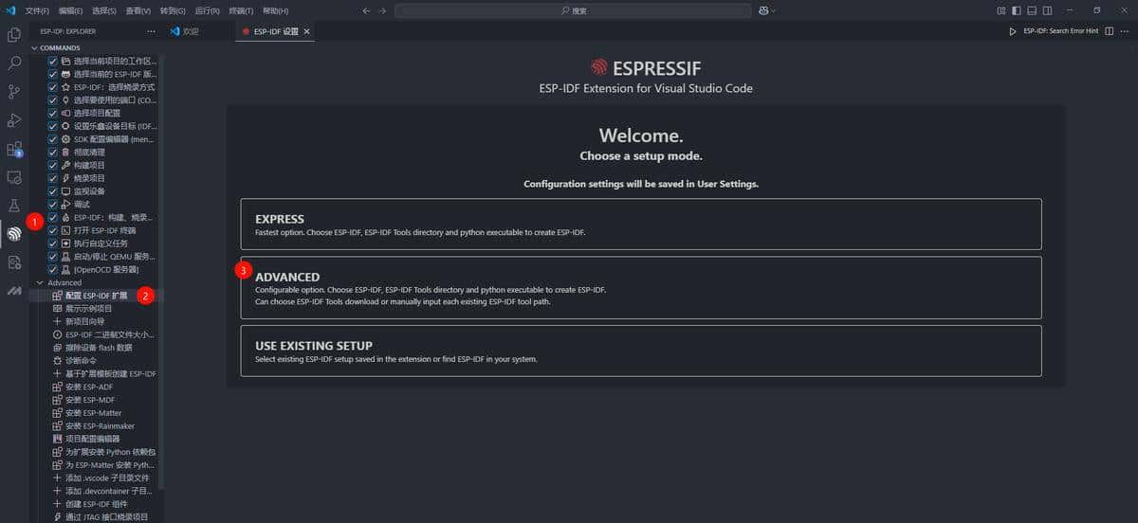Viewport: 1138px width, 523px height.
Task: Open the 编辑(E) menu
Action: click(70, 10)
